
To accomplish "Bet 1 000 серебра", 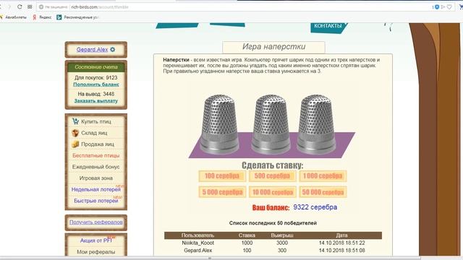I will (x=323, y=176).
